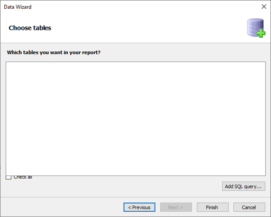271x217 pixels.
Task: Click the top-left corner of tables list
Action: click(x=10, y=66)
